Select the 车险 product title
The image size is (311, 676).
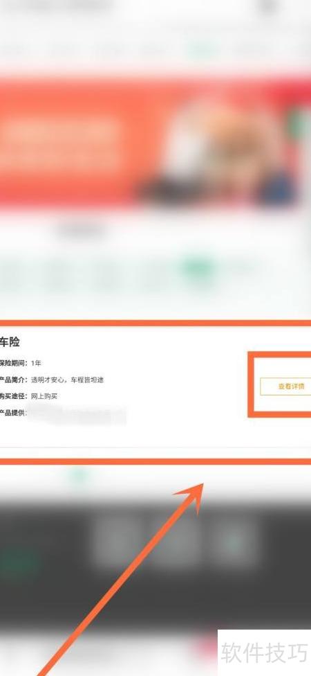10,342
